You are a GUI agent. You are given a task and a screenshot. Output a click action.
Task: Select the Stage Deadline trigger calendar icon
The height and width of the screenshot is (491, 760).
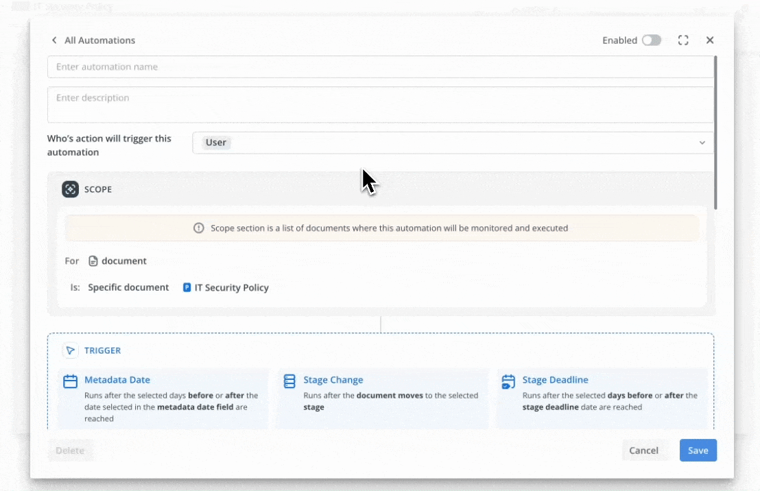tap(508, 382)
